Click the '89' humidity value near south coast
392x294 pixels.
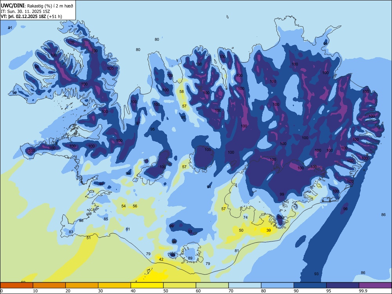point(190,258)
